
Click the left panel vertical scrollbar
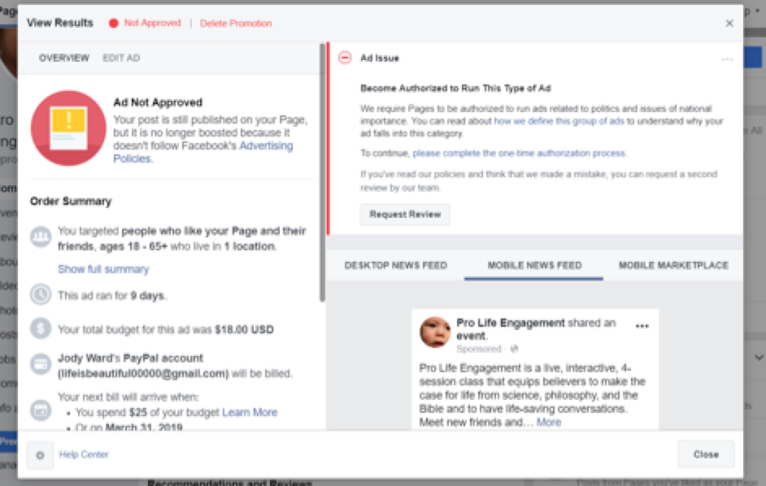[x=323, y=172]
